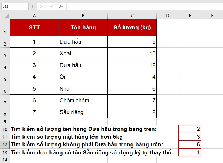Select row 7 header
The width and height of the screenshot is (223, 163).
point(5,100)
